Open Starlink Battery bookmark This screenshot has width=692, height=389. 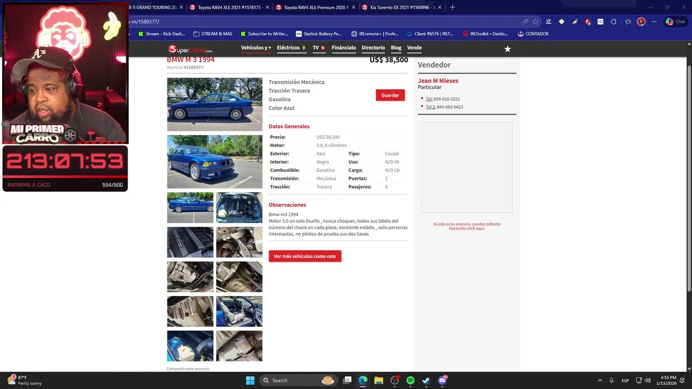(319, 33)
